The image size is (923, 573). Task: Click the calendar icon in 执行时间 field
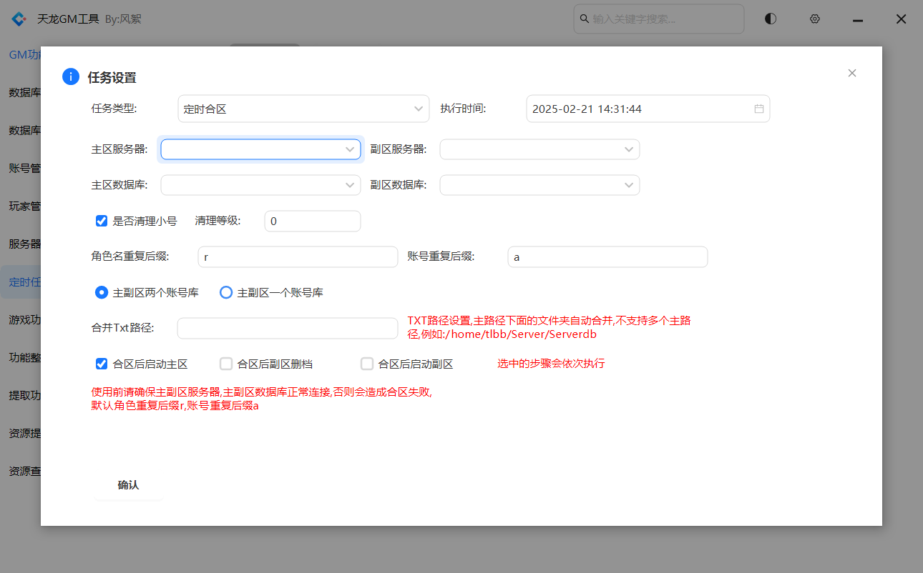click(x=759, y=109)
